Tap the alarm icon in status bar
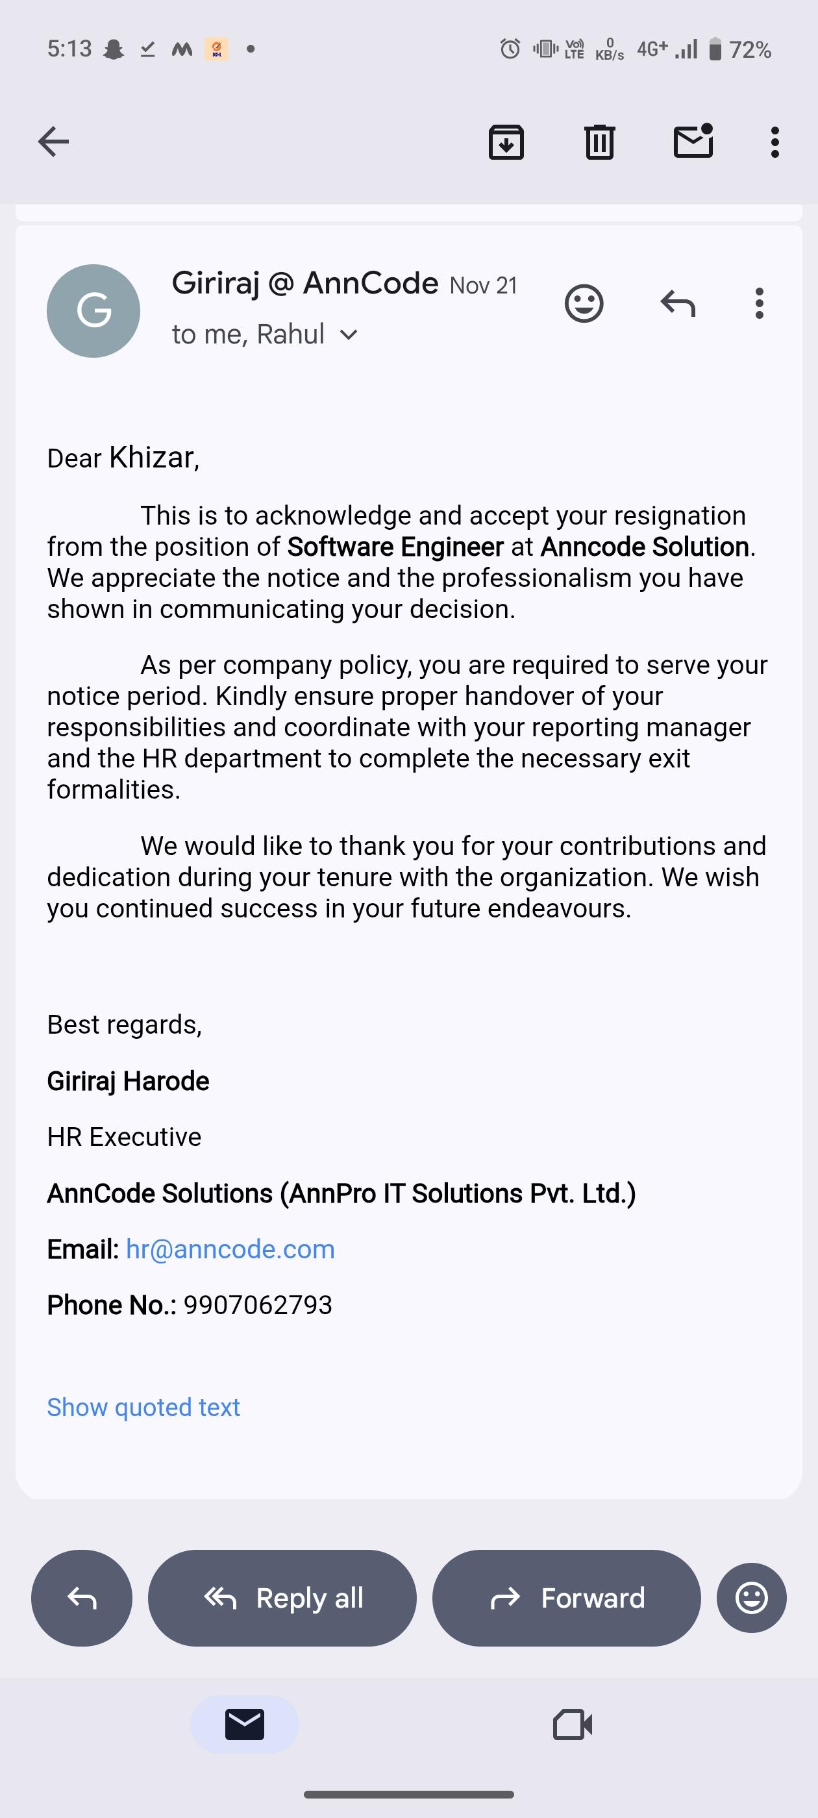818x1818 pixels. pos(510,49)
